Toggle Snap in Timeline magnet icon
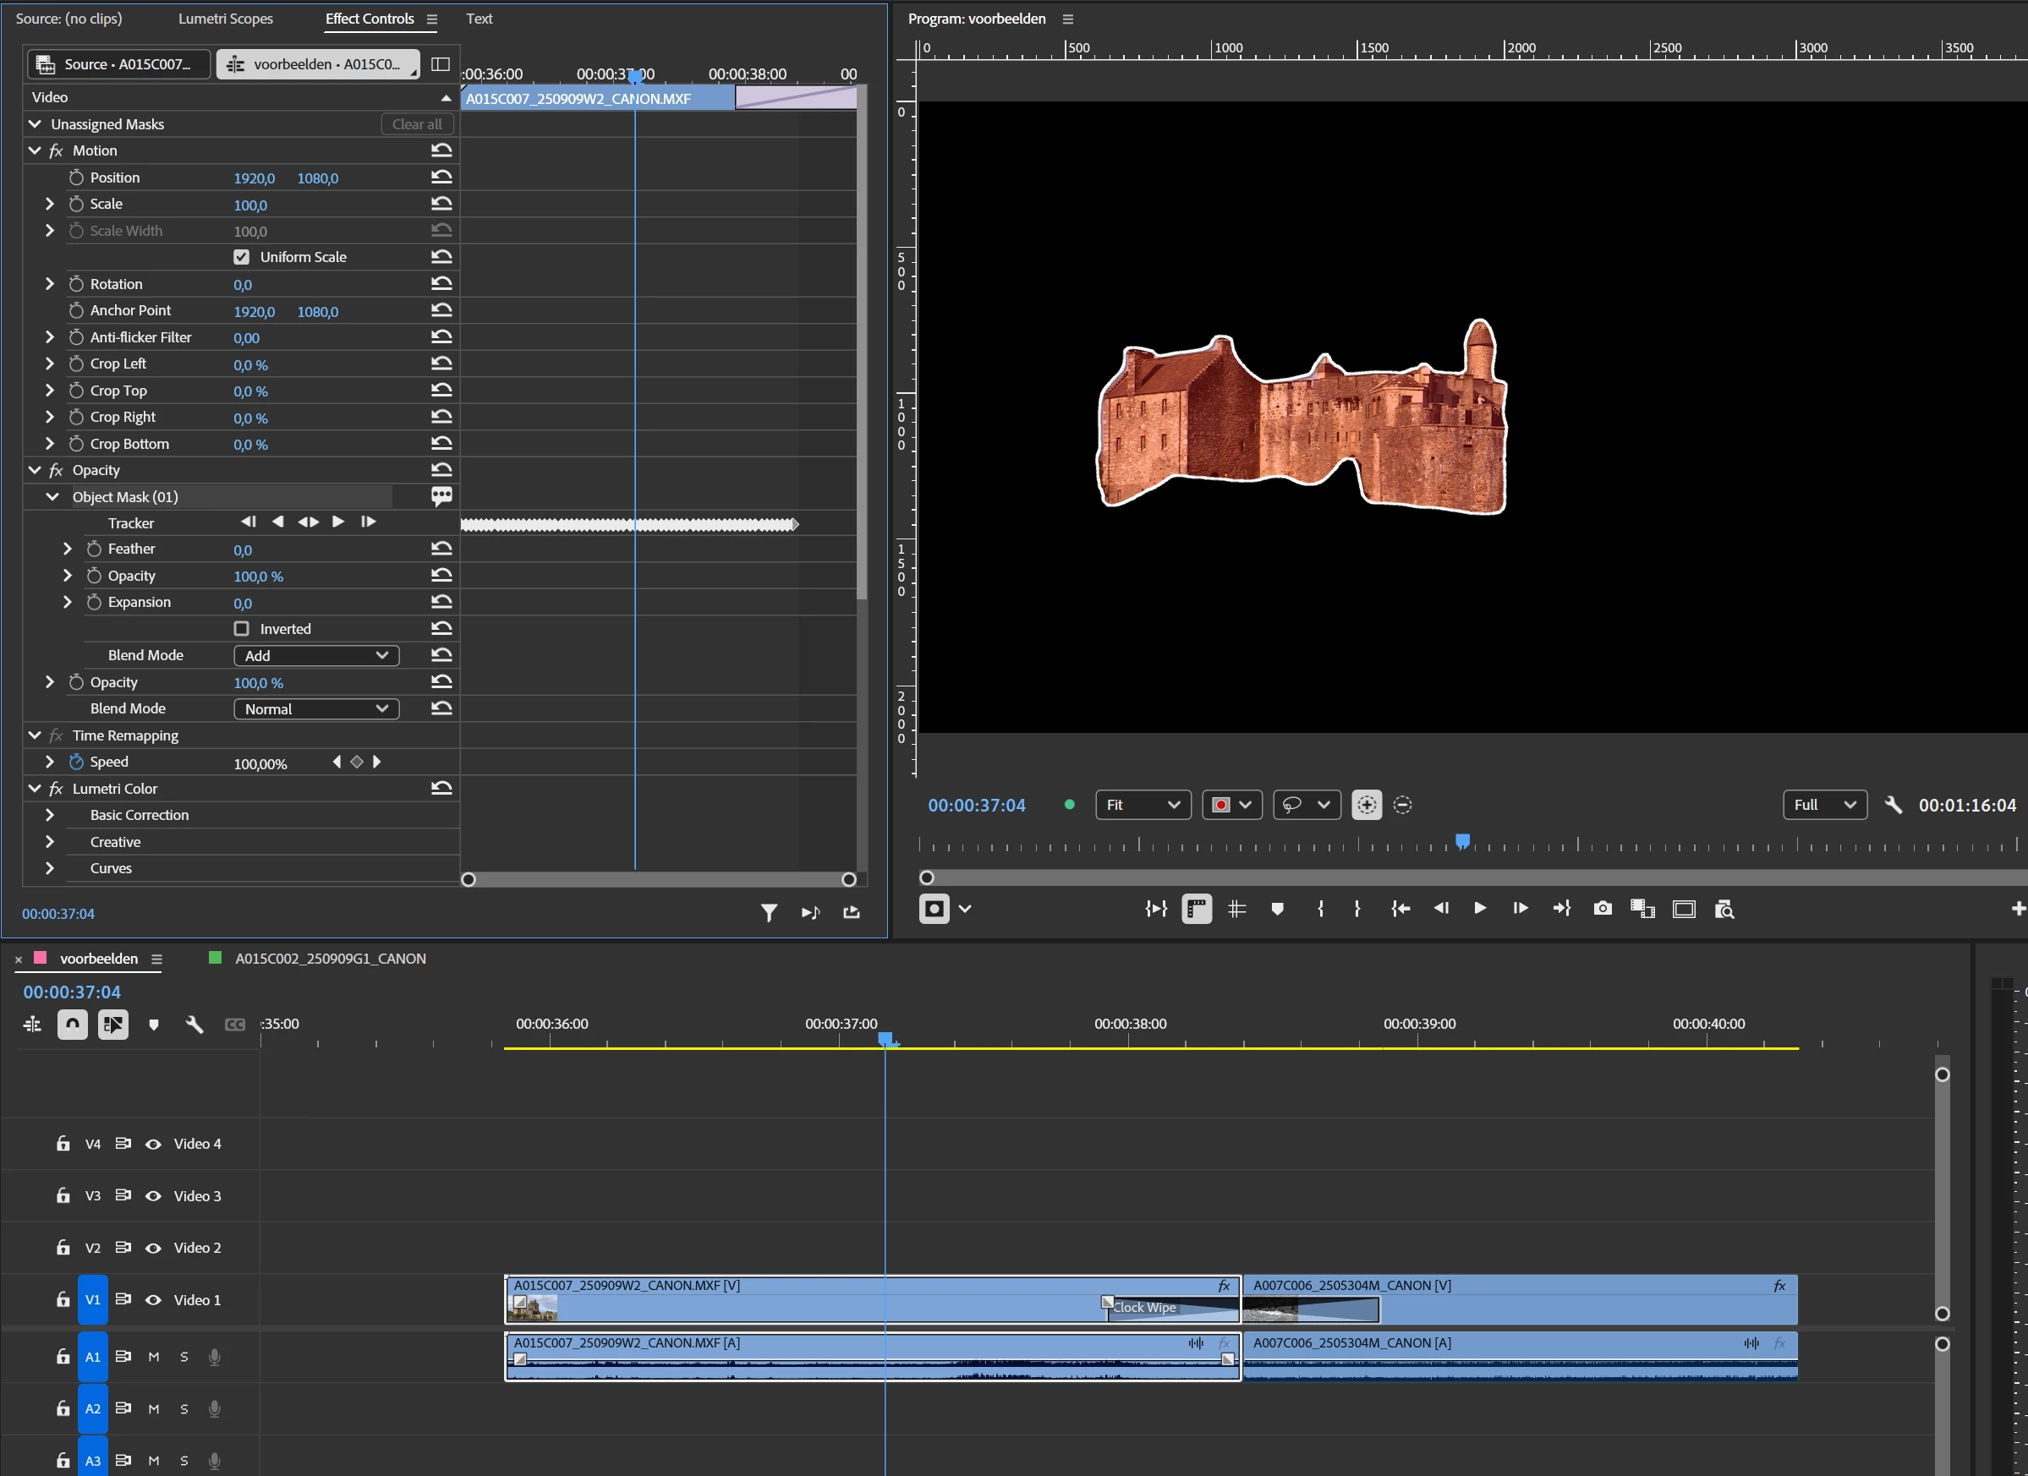The width and height of the screenshot is (2028, 1476). [73, 1025]
